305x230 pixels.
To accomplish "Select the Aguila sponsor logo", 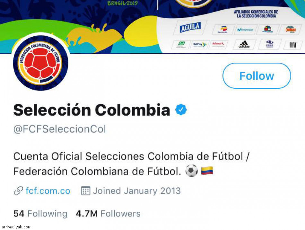I will 190,28.
